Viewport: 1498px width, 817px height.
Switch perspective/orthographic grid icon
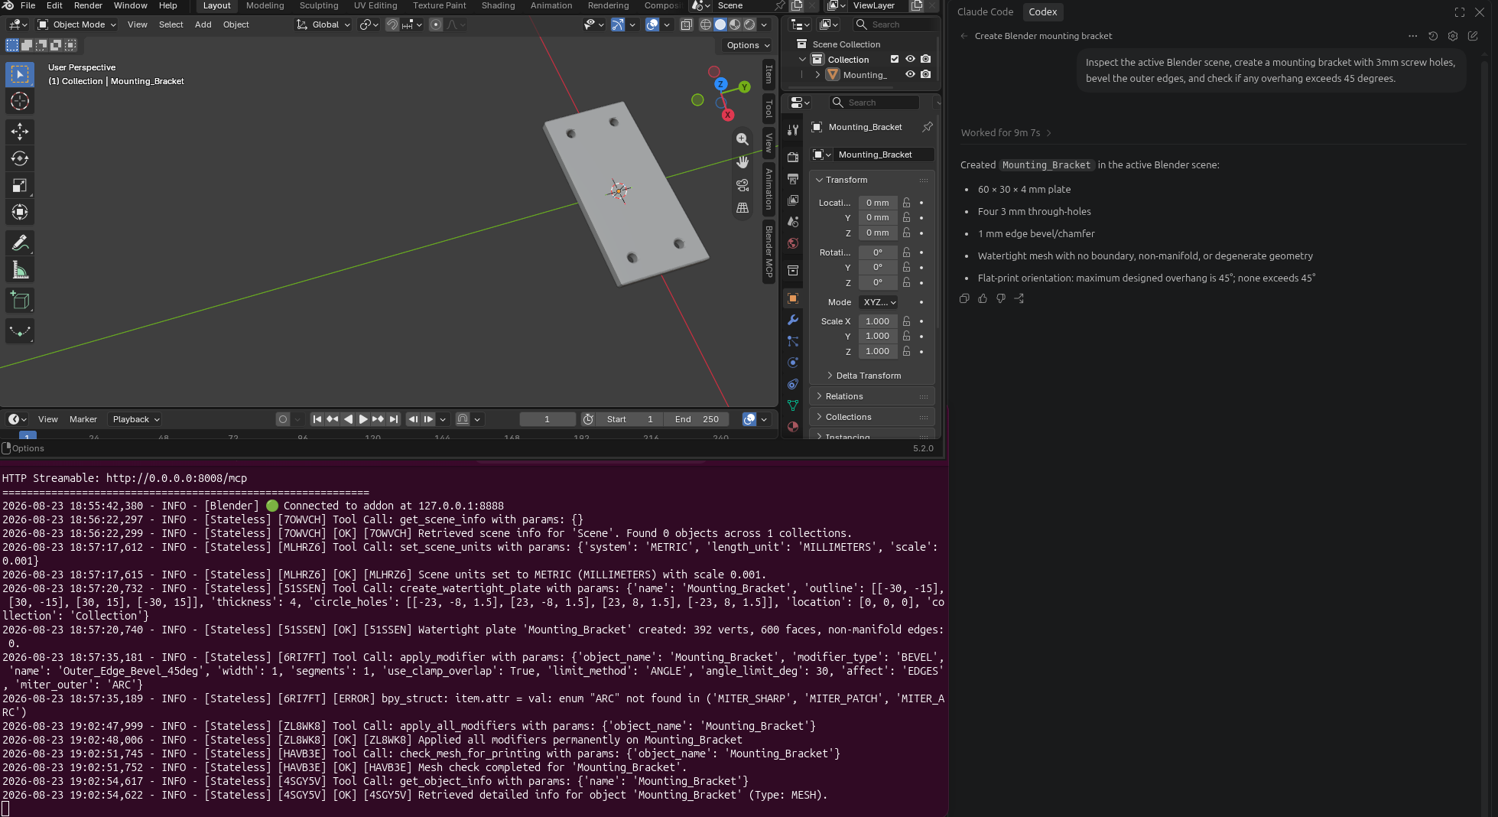click(x=742, y=207)
